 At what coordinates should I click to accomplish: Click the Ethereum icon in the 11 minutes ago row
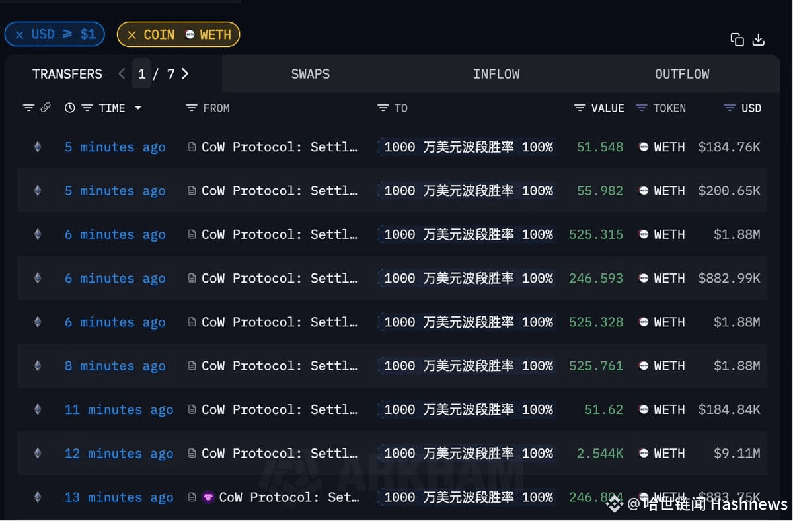click(x=38, y=409)
